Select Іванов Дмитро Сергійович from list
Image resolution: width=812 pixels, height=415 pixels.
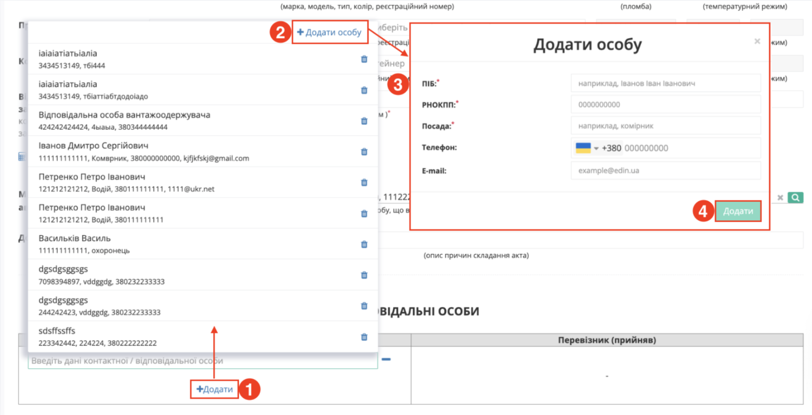[x=203, y=152]
